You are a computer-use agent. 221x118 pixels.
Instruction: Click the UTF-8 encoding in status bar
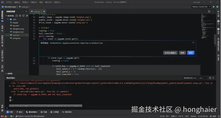click(x=180, y=116)
